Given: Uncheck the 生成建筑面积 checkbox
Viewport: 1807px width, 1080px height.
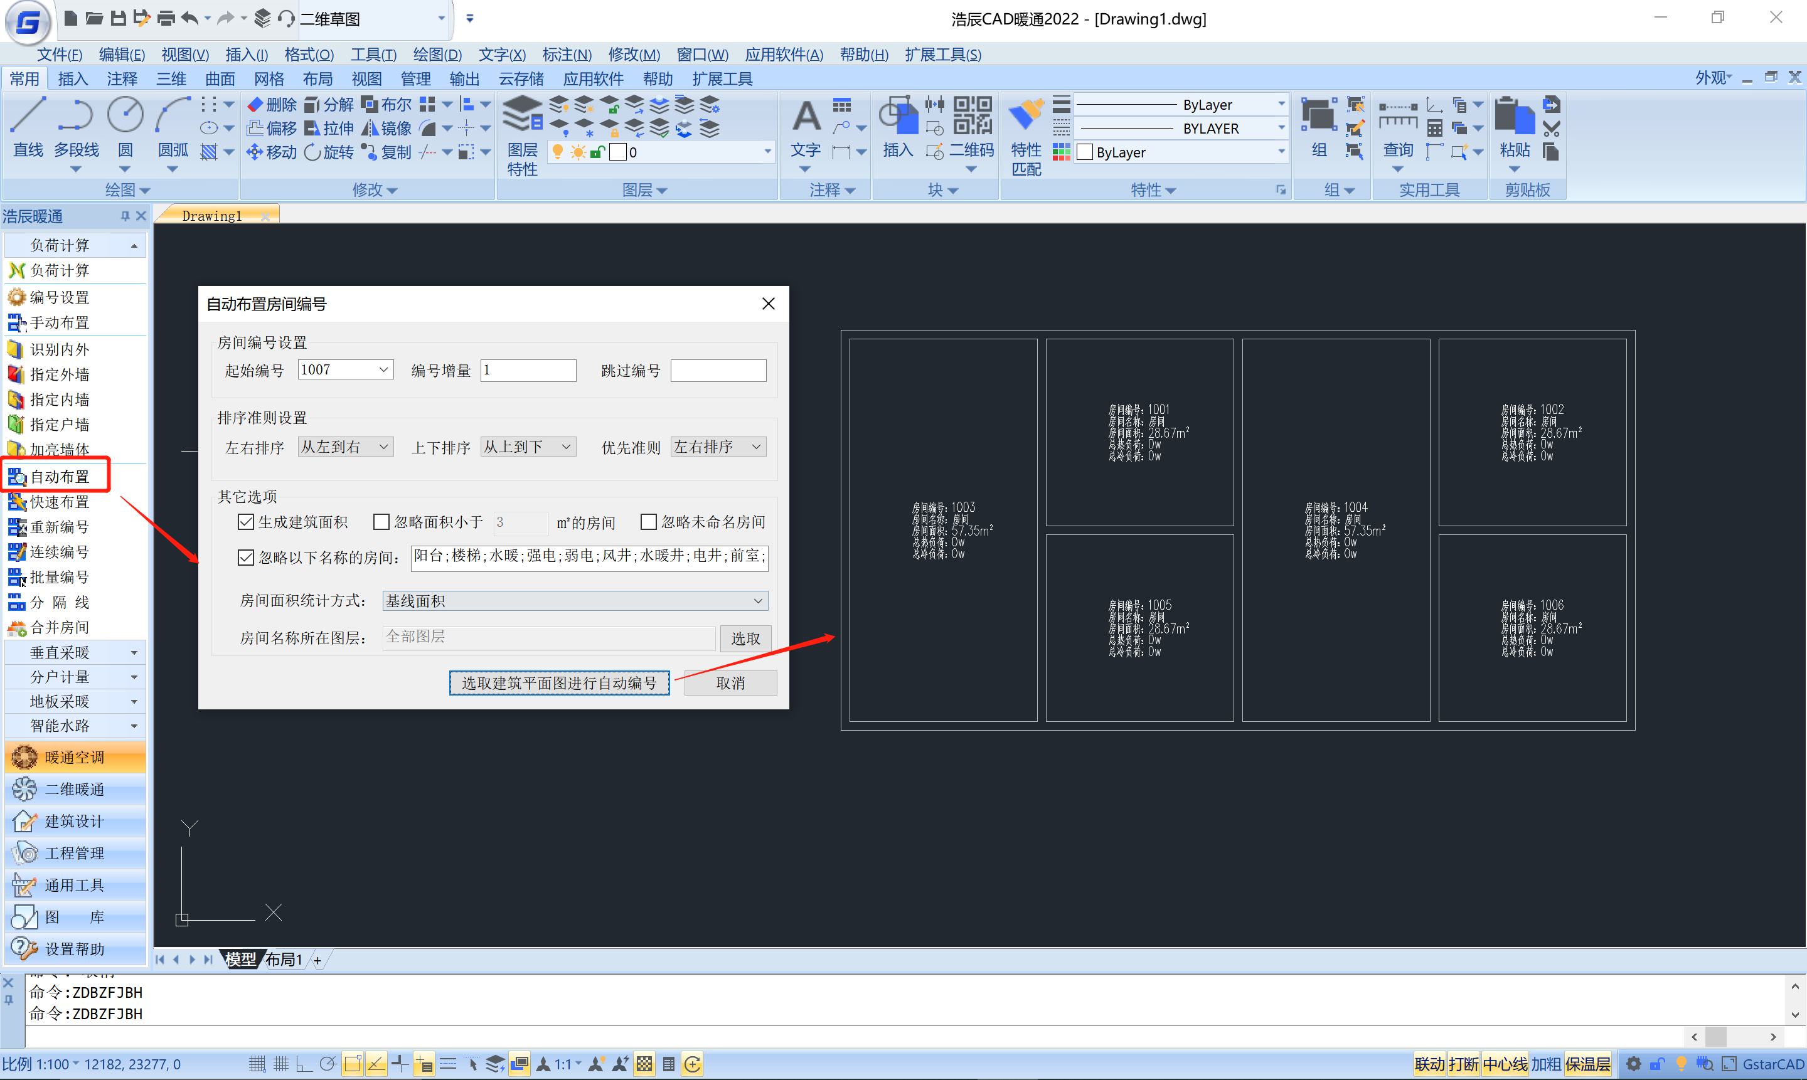Looking at the screenshot, I should (246, 522).
